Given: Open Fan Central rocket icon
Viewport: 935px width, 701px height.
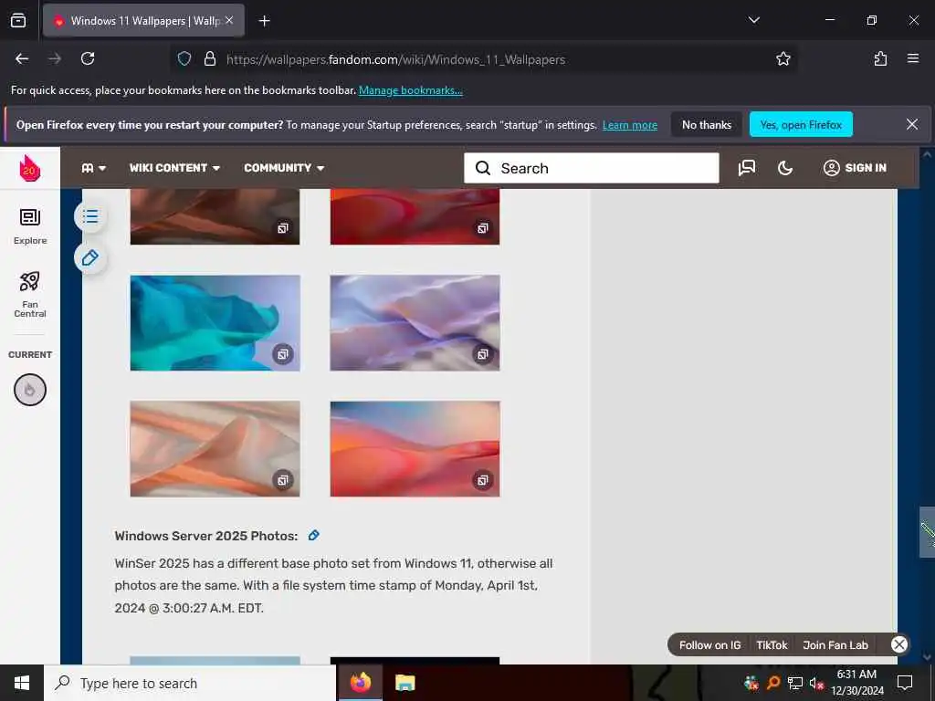Looking at the screenshot, I should pyautogui.click(x=30, y=294).
